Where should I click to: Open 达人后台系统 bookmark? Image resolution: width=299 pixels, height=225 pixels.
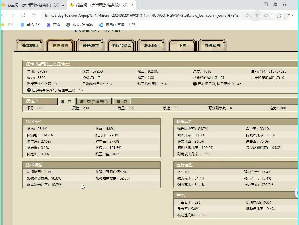(x=80, y=25)
